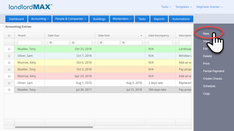This screenshot has width=234, height=131.
Task: Click Edit in the side panel
Action: pos(206,49)
